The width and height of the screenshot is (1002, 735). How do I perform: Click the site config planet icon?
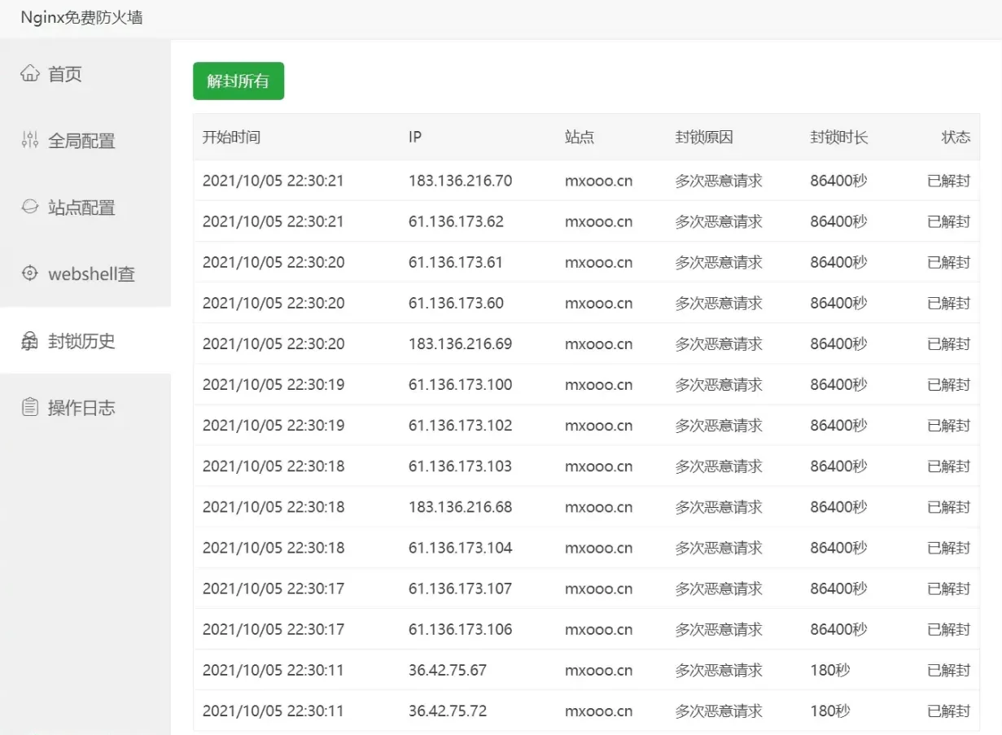(29, 207)
